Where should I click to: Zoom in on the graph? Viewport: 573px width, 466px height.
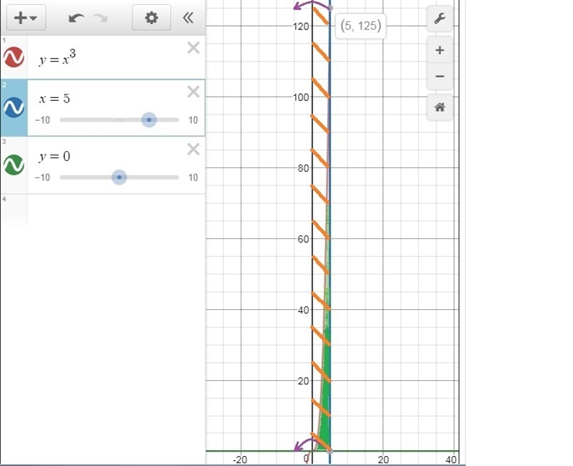(x=440, y=50)
